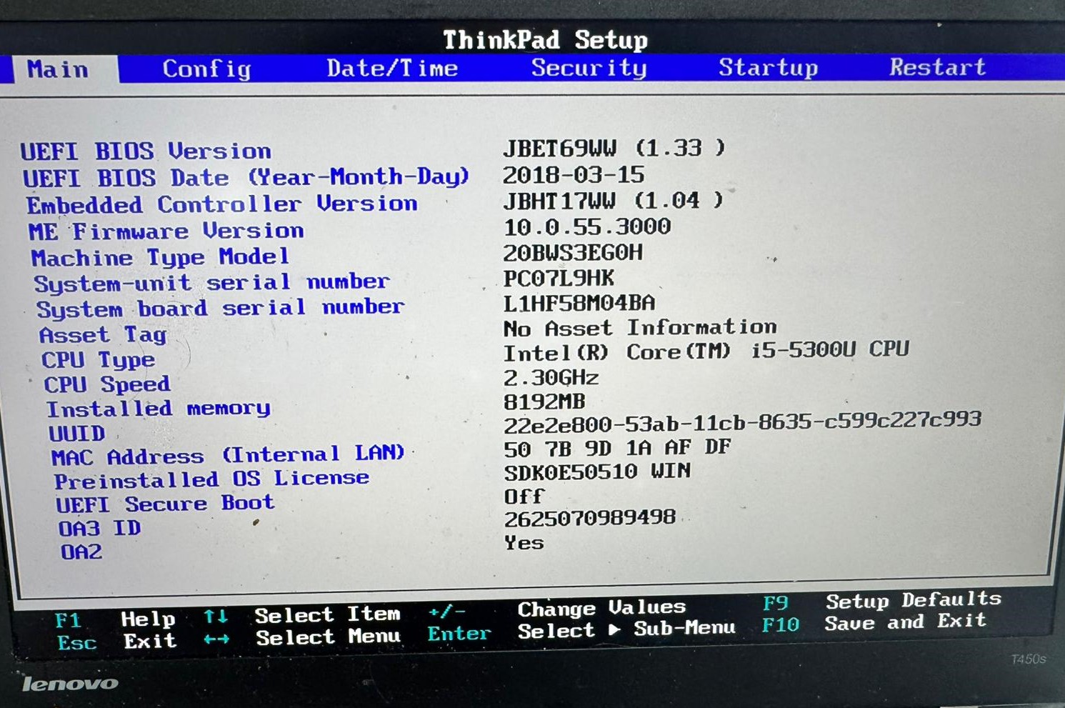Viewport: 1065px width, 708px height.
Task: Click the Exit legend text
Action: pos(150,641)
